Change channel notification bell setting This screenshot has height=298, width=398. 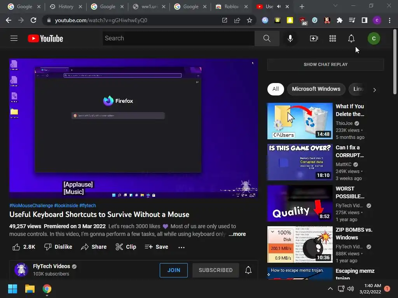[248, 270]
